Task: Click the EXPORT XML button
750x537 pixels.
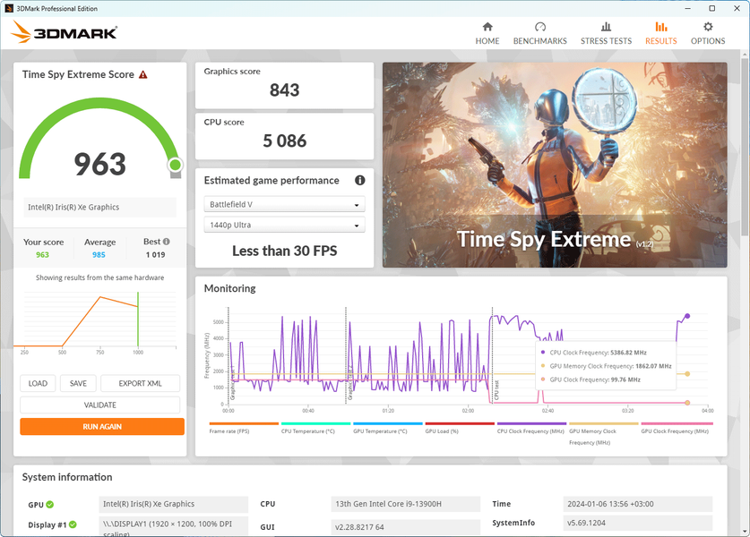Action: tap(140, 383)
